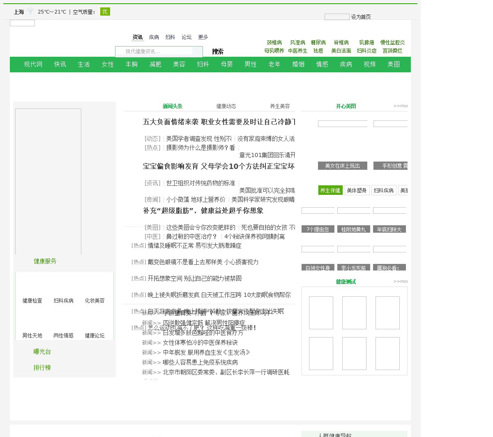Open the 美女在床上玩出 picture thumbnail
Image resolution: width=493 pixels, height=437 pixels.
[342, 166]
